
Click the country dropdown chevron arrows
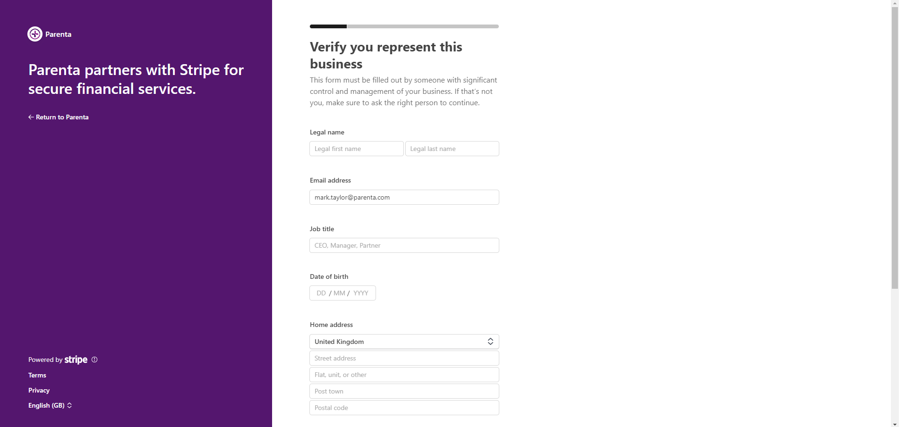490,342
